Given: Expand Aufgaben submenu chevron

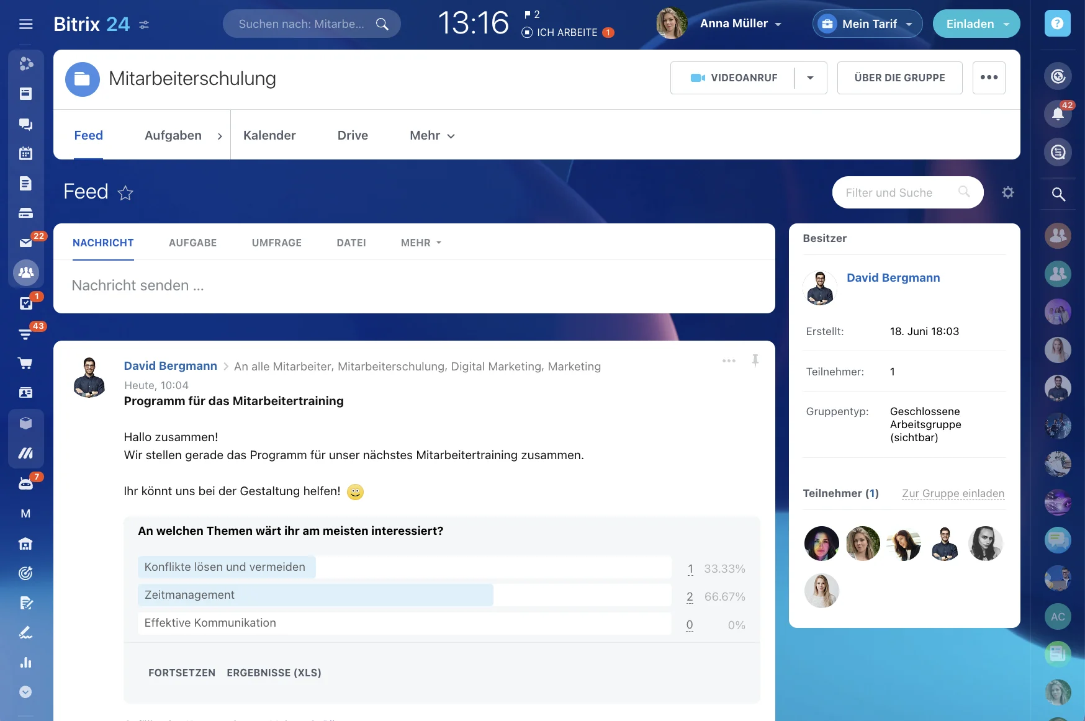Looking at the screenshot, I should 220,136.
